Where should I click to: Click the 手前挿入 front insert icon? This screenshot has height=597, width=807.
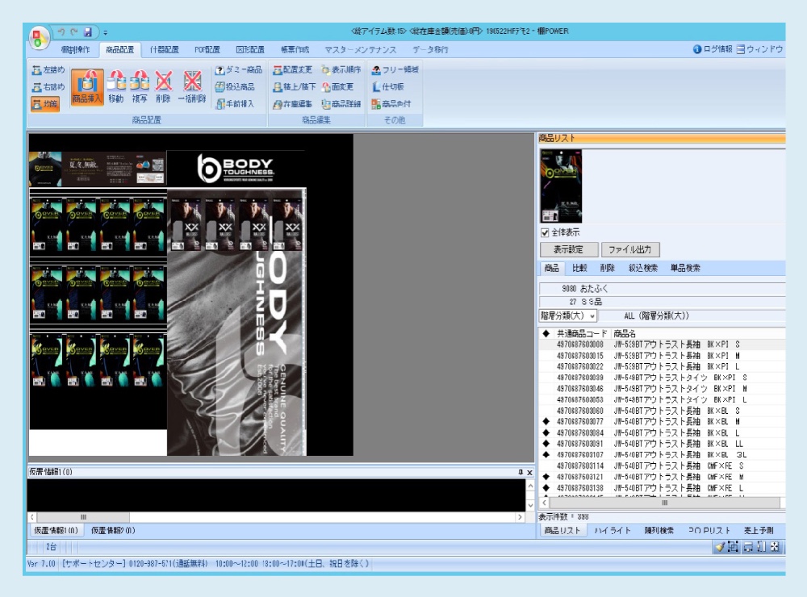(x=220, y=104)
